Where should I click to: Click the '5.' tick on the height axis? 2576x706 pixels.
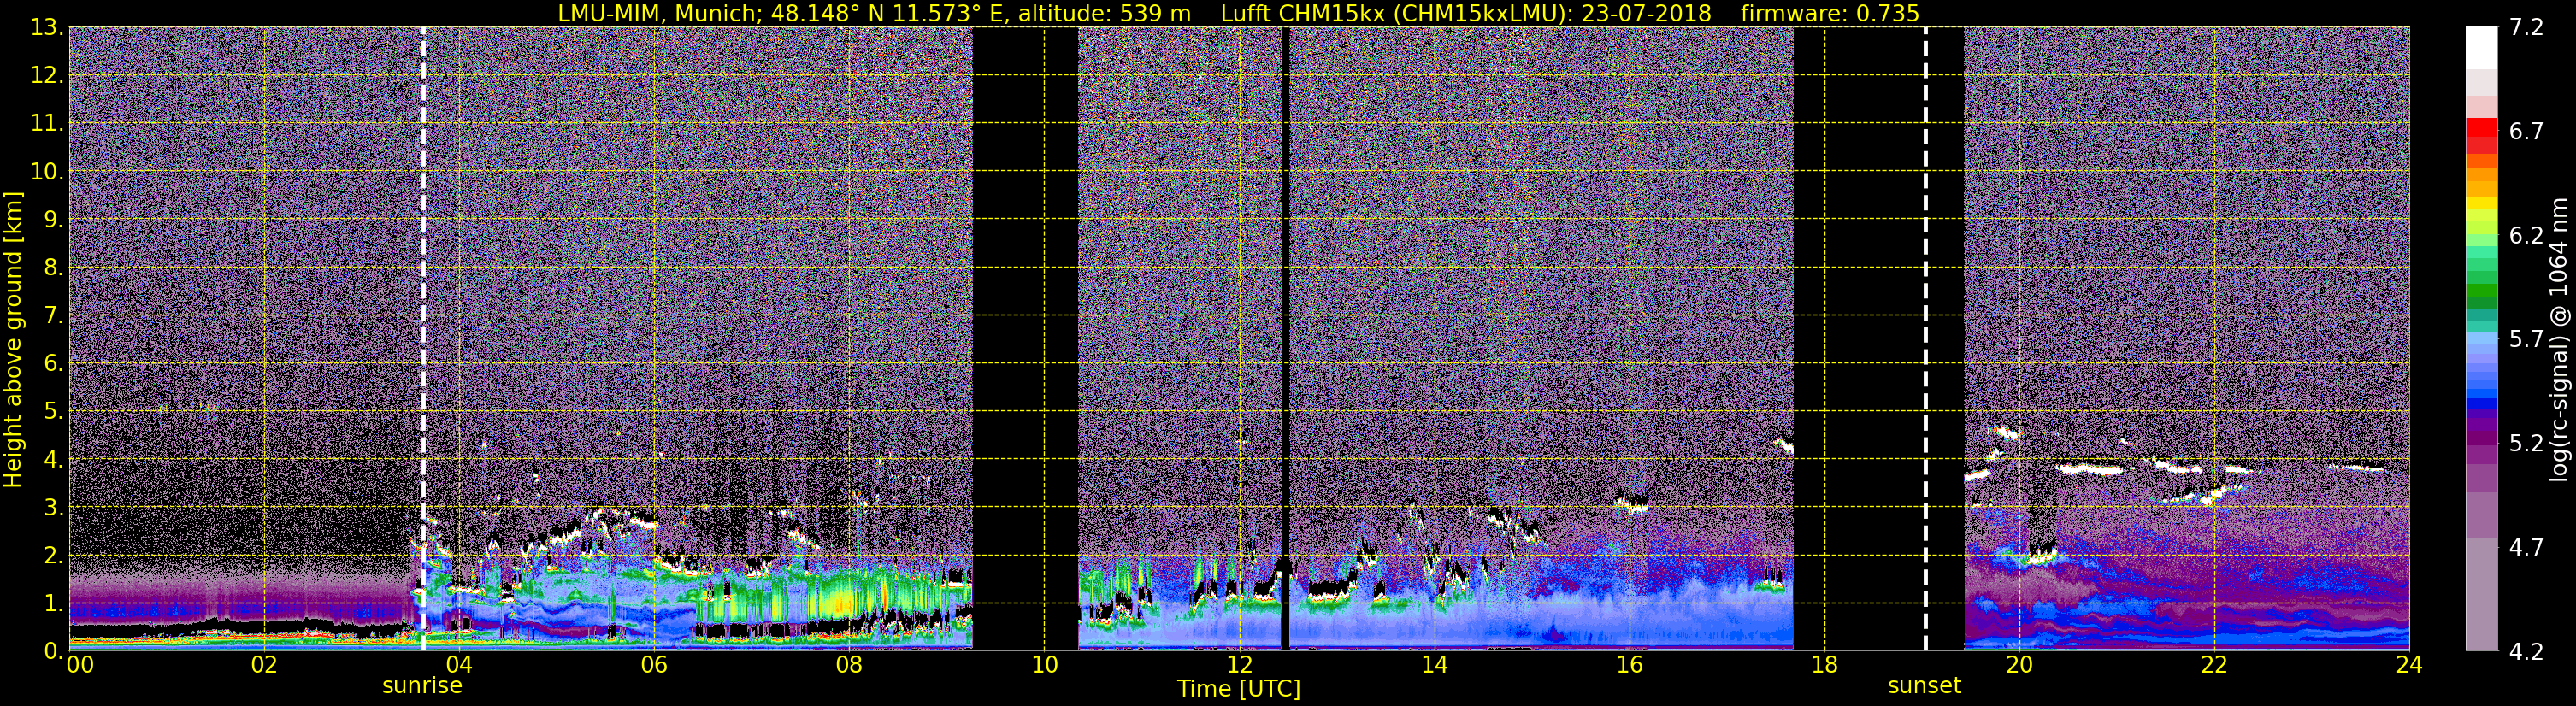tap(52, 412)
